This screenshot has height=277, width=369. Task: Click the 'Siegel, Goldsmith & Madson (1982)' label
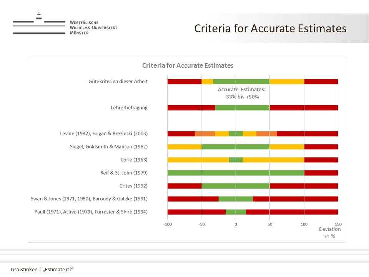[109, 147]
